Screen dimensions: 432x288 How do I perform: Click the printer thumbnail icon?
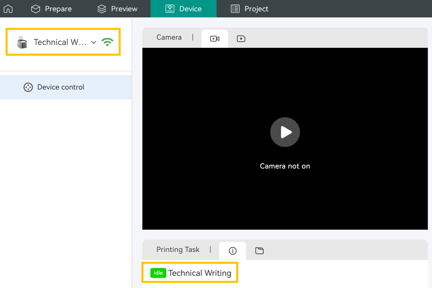coord(22,42)
